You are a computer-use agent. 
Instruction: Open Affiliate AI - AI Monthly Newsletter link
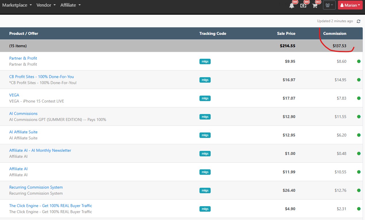click(40, 150)
